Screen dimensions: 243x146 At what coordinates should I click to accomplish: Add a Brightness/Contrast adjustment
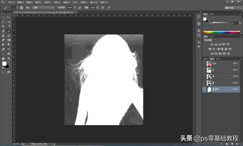[212, 44]
